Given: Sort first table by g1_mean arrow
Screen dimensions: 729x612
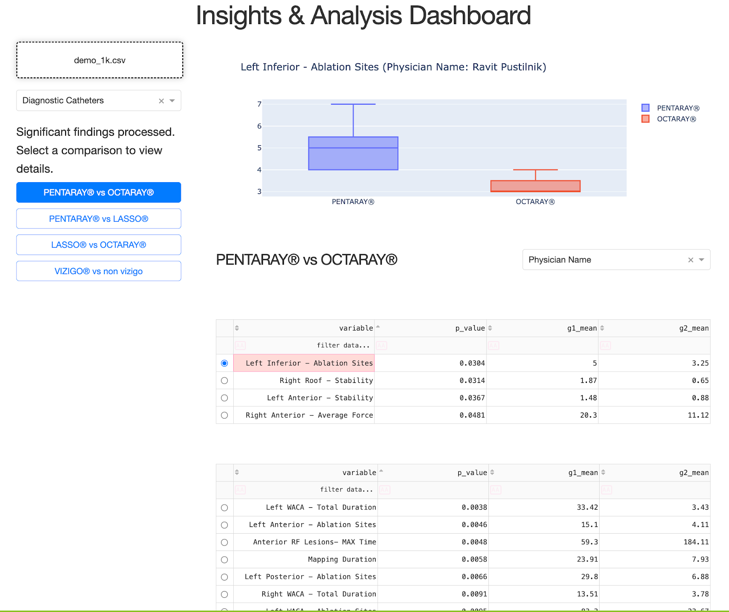Looking at the screenshot, I should click(x=490, y=328).
